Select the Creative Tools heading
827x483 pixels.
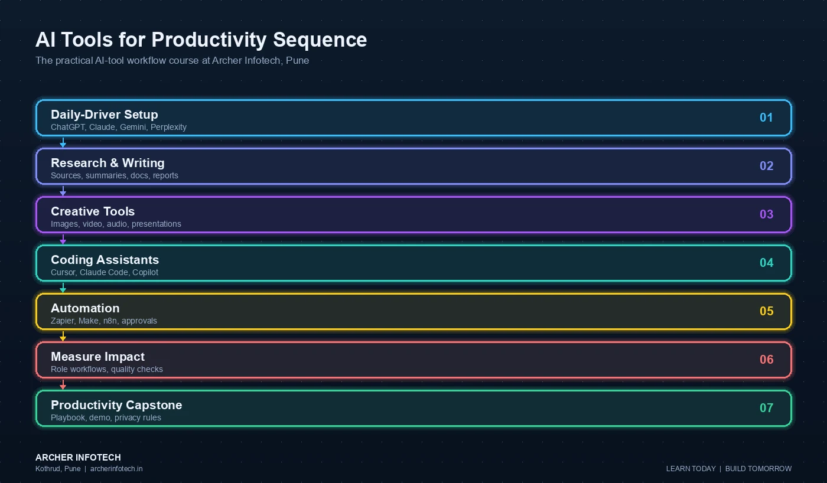click(x=93, y=211)
